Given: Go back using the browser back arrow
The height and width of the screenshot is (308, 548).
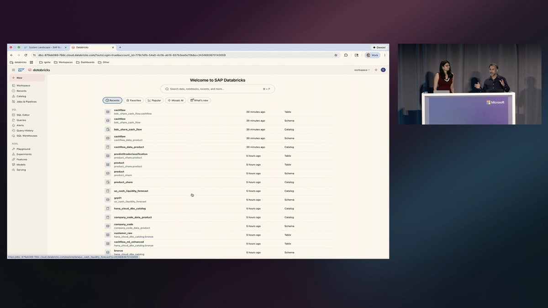Looking at the screenshot, I should point(11,55).
